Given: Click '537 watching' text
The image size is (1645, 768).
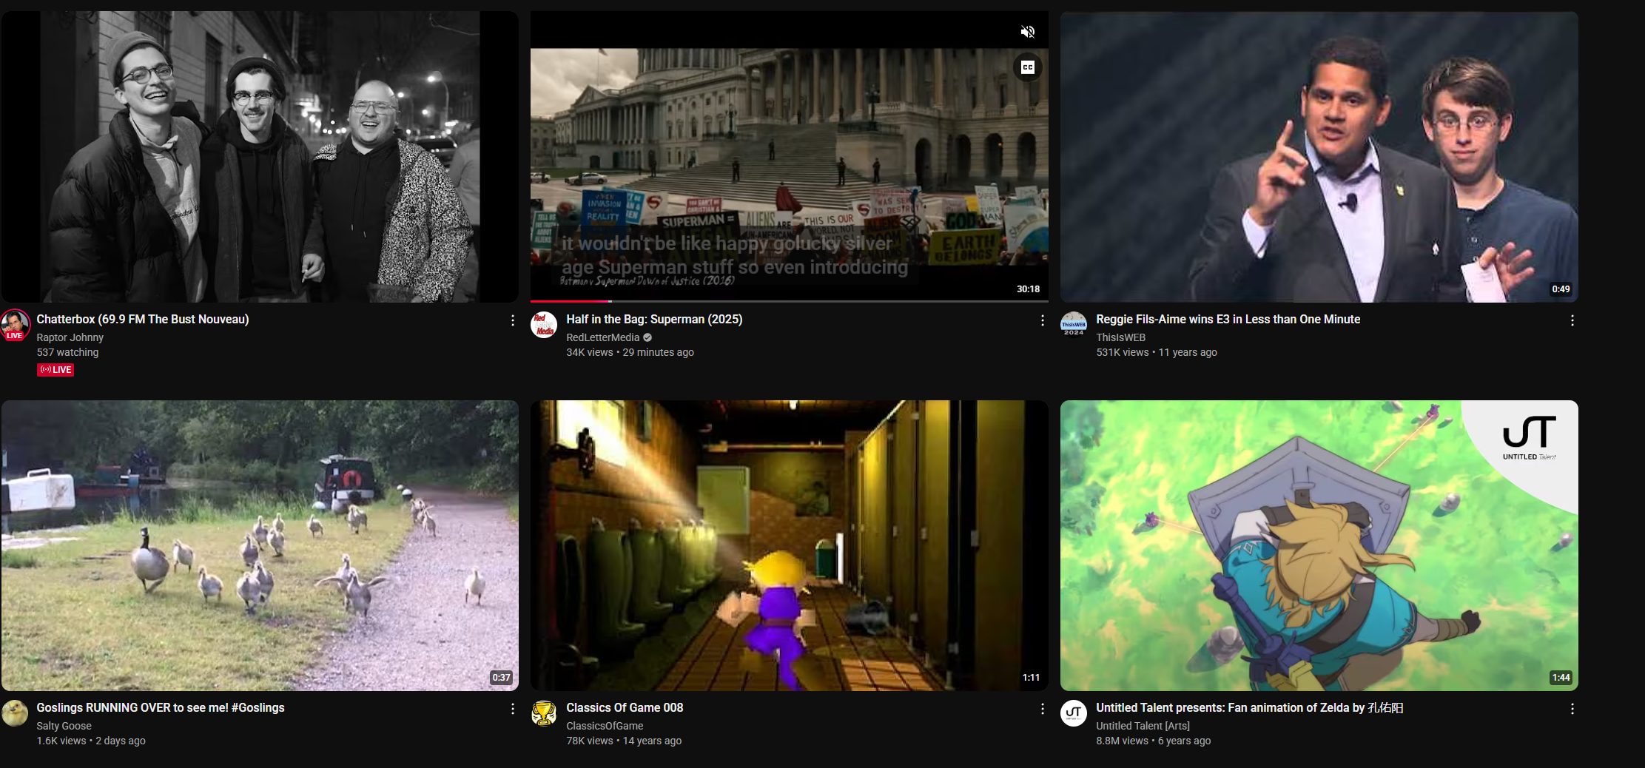Looking at the screenshot, I should pyautogui.click(x=67, y=352).
